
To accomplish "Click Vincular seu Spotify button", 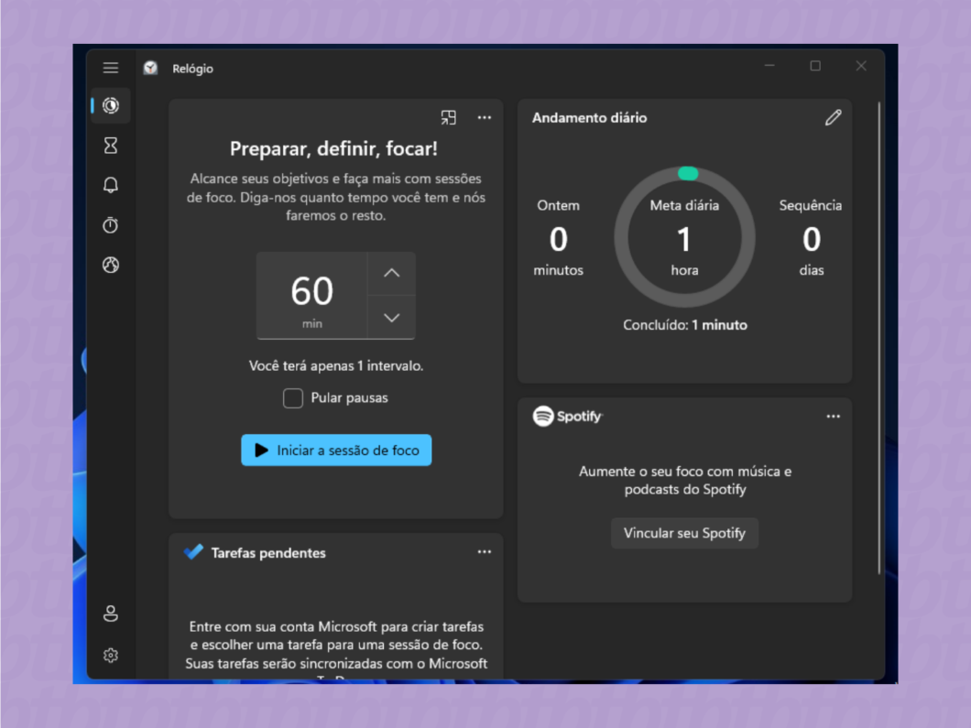I will [684, 533].
